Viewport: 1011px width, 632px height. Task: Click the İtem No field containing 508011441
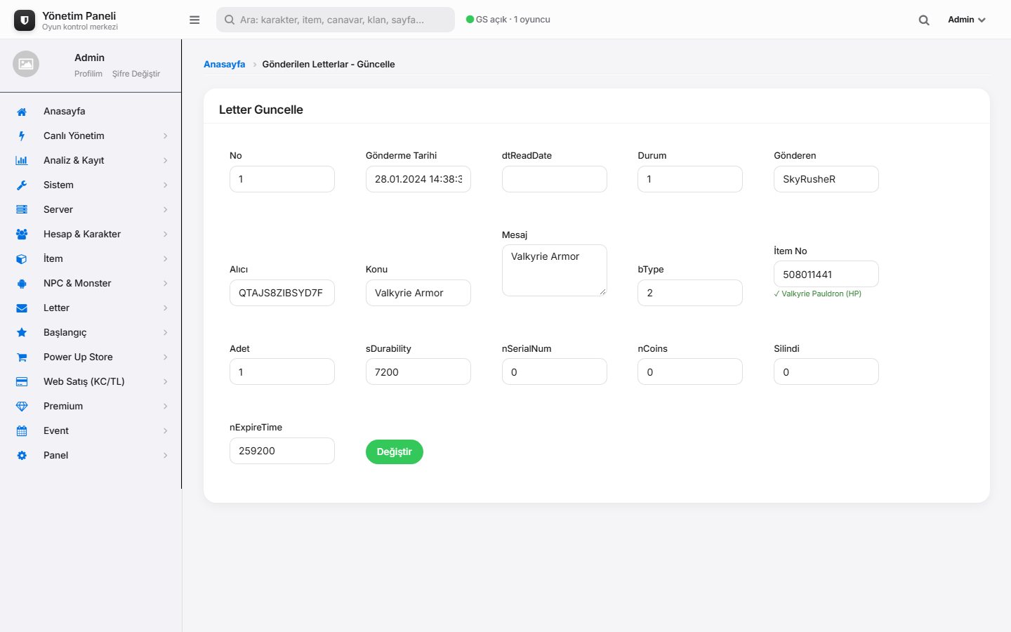coord(826,274)
